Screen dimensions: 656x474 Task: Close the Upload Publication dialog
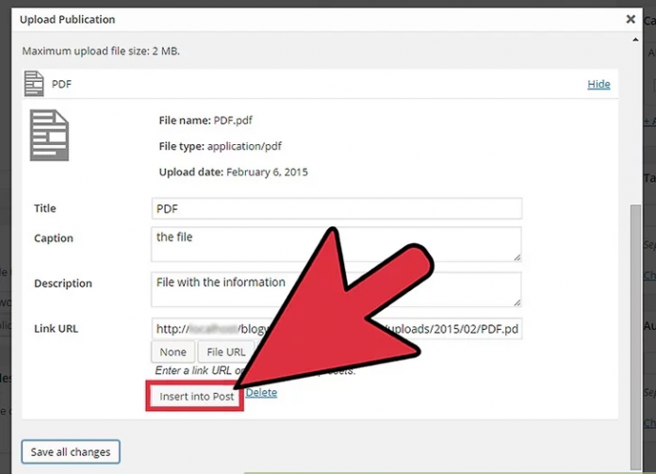click(x=631, y=19)
